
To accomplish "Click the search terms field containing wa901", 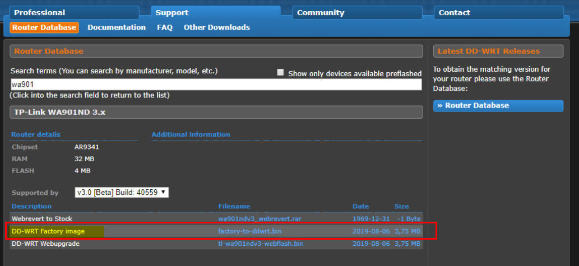I will coord(216,84).
